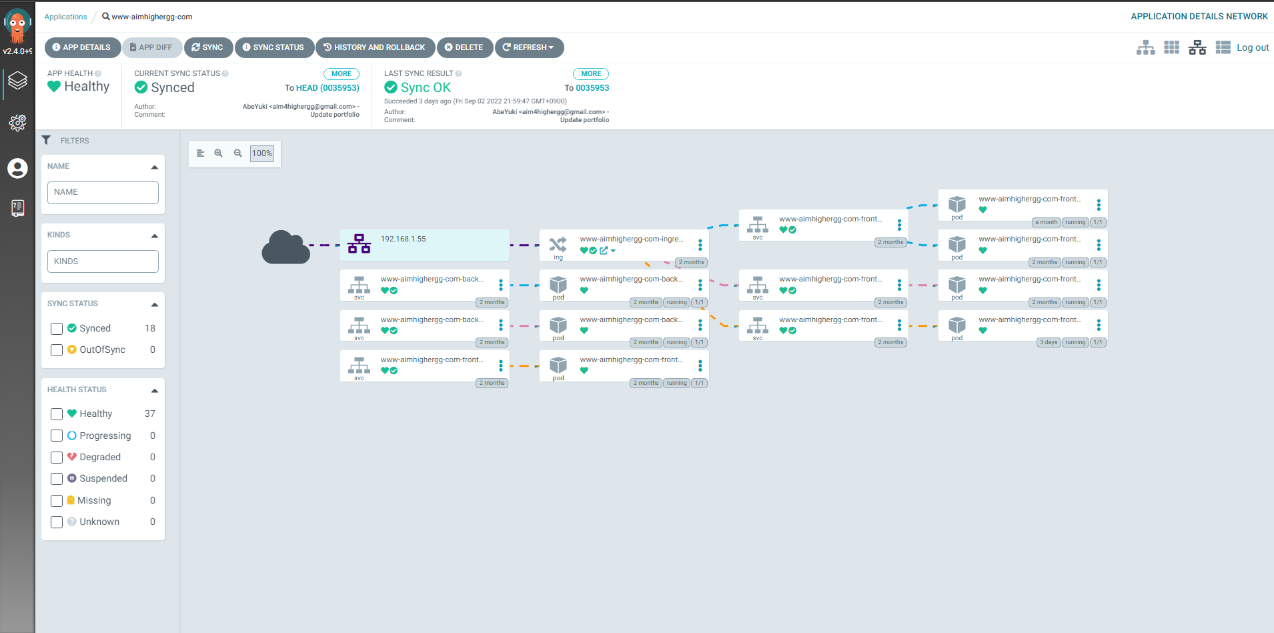Enable the OutOfSync filter checkbox
1274x633 pixels.
tap(57, 350)
